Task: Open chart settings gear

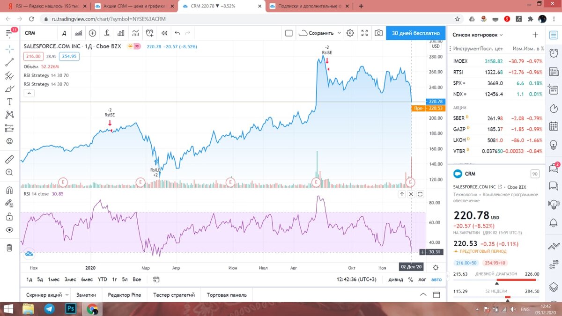Action: tap(350, 33)
